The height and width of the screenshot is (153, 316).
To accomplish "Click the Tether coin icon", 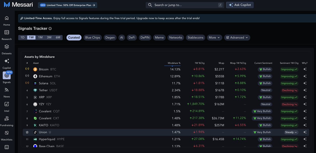I will tap(35, 90).
